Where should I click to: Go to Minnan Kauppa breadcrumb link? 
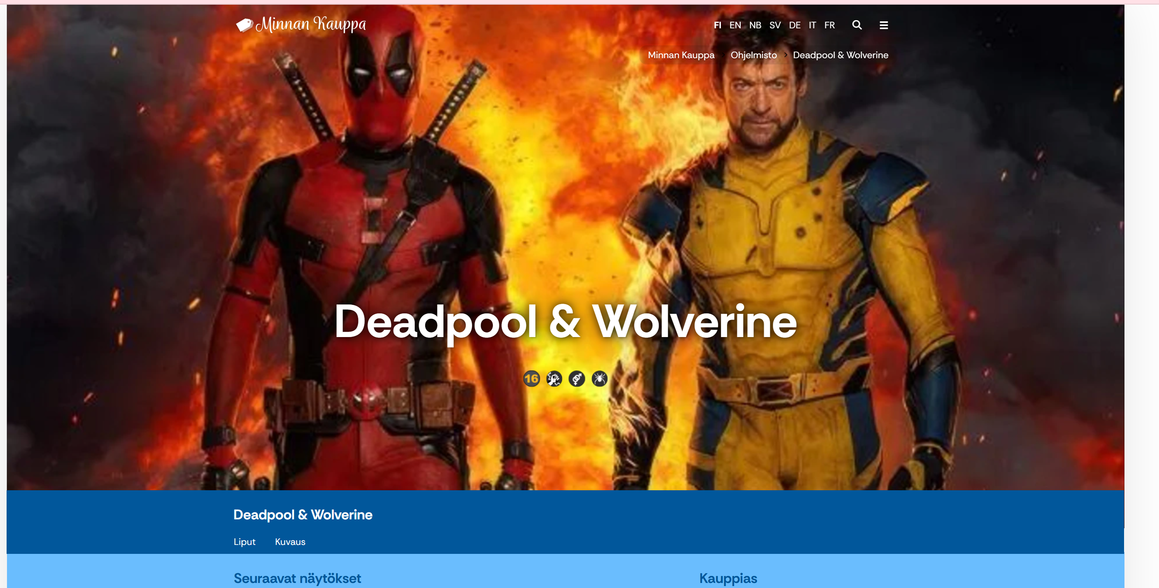tap(681, 55)
